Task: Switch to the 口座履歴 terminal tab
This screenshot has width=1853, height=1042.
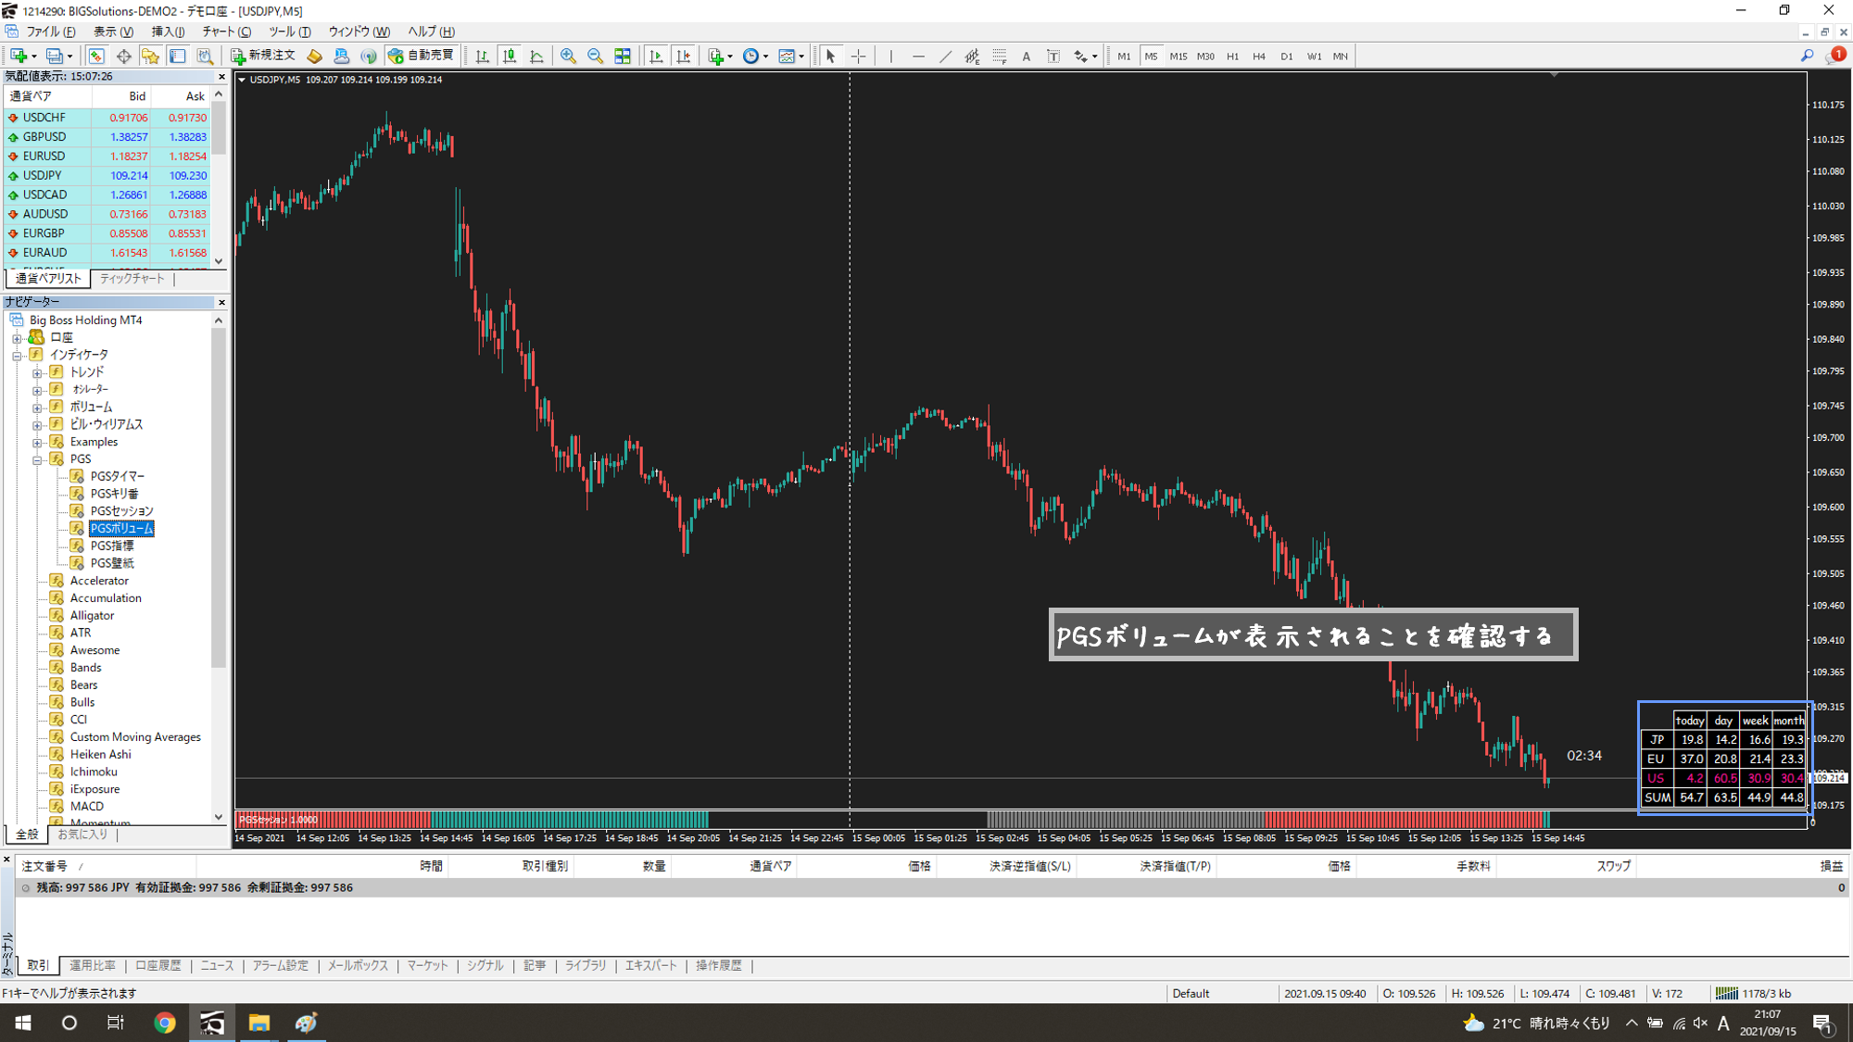Action: 158,965
